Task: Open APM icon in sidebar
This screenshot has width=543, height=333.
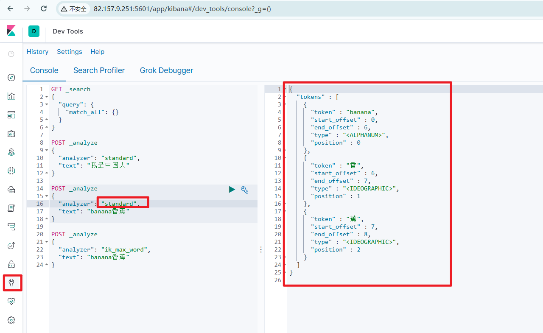Action: coord(11,227)
